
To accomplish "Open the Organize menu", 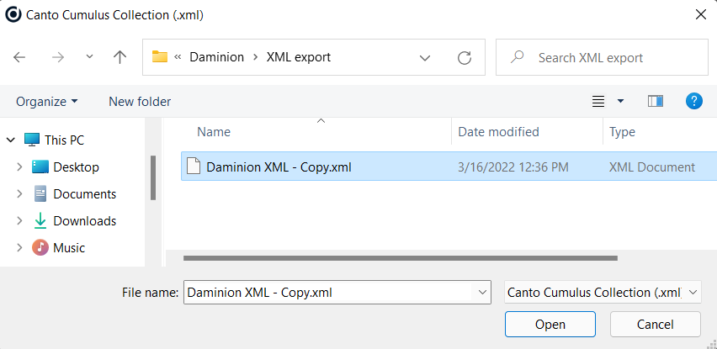I will 47,101.
